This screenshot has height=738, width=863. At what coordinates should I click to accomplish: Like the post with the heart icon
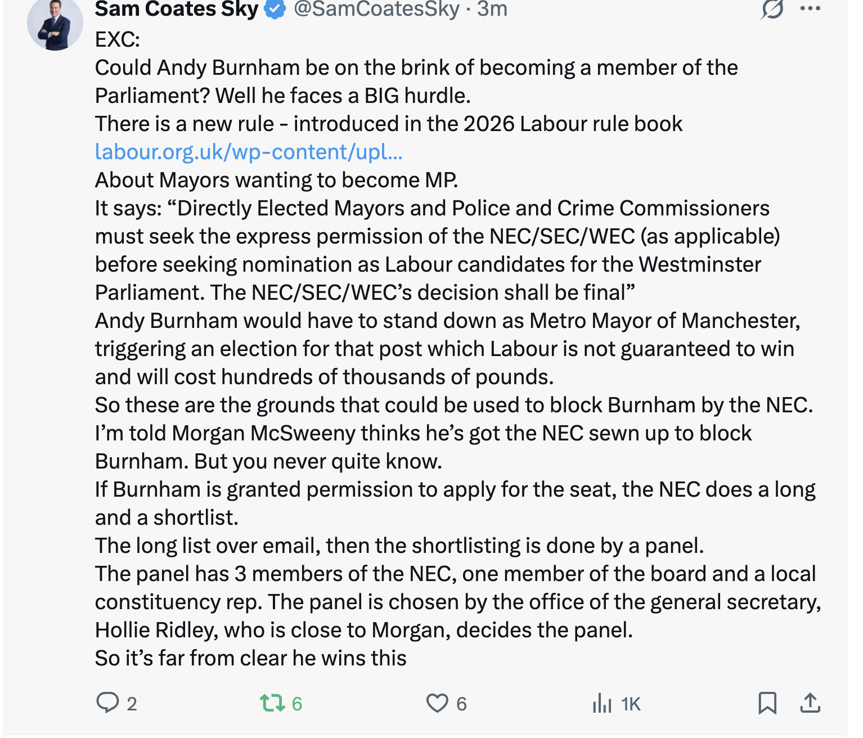[437, 703]
